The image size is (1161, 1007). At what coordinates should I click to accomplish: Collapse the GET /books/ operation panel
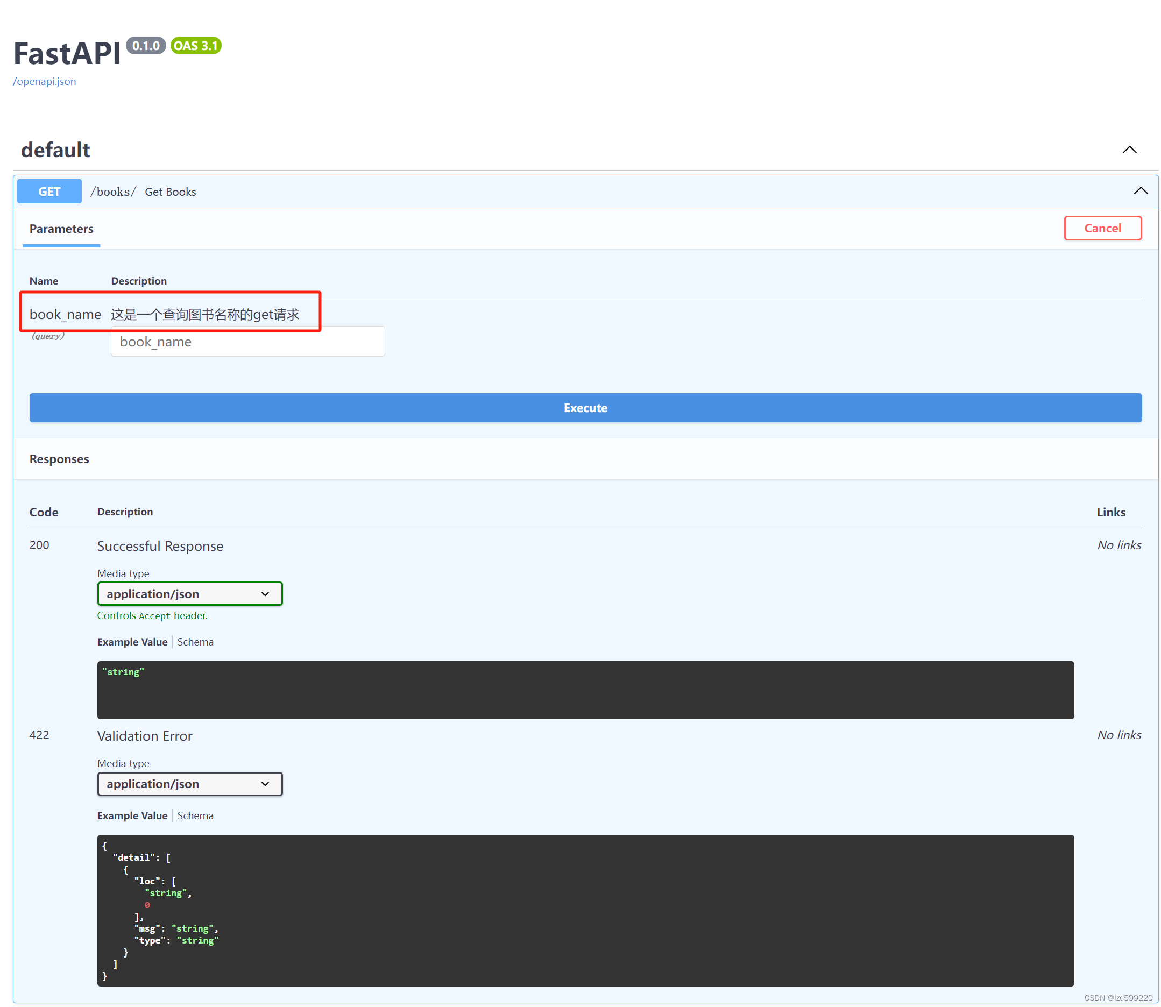(x=1140, y=190)
